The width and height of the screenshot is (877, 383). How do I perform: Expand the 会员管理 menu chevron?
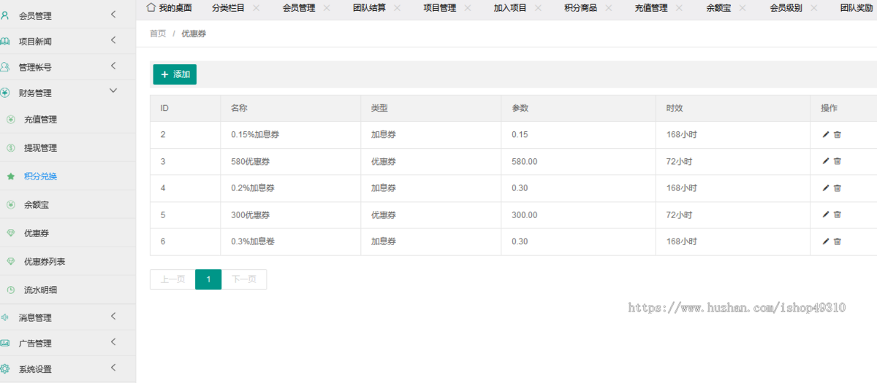coord(113,15)
